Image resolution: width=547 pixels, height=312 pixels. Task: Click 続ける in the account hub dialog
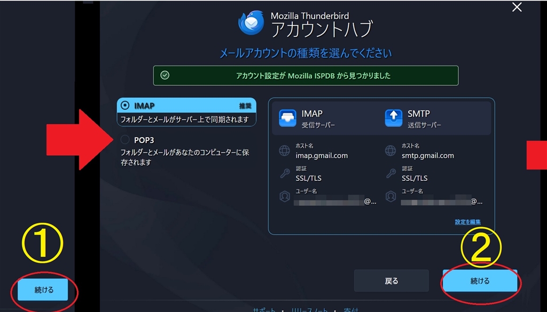tap(480, 281)
